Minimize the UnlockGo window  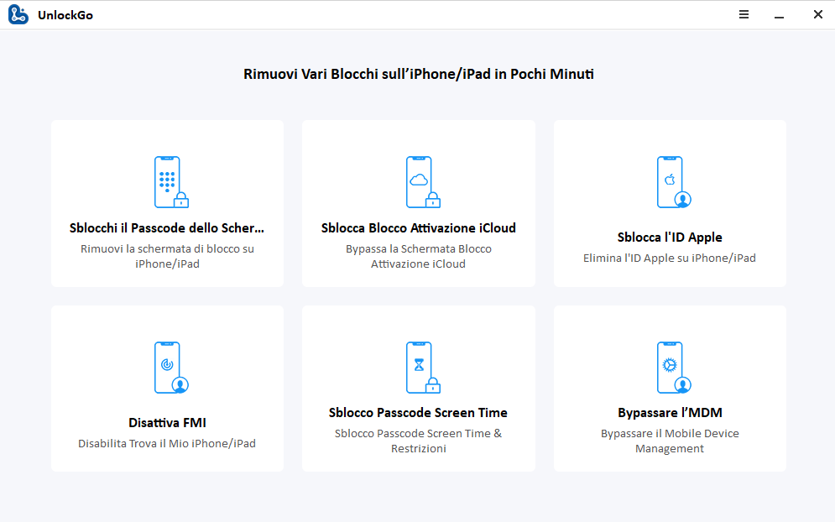779,18
